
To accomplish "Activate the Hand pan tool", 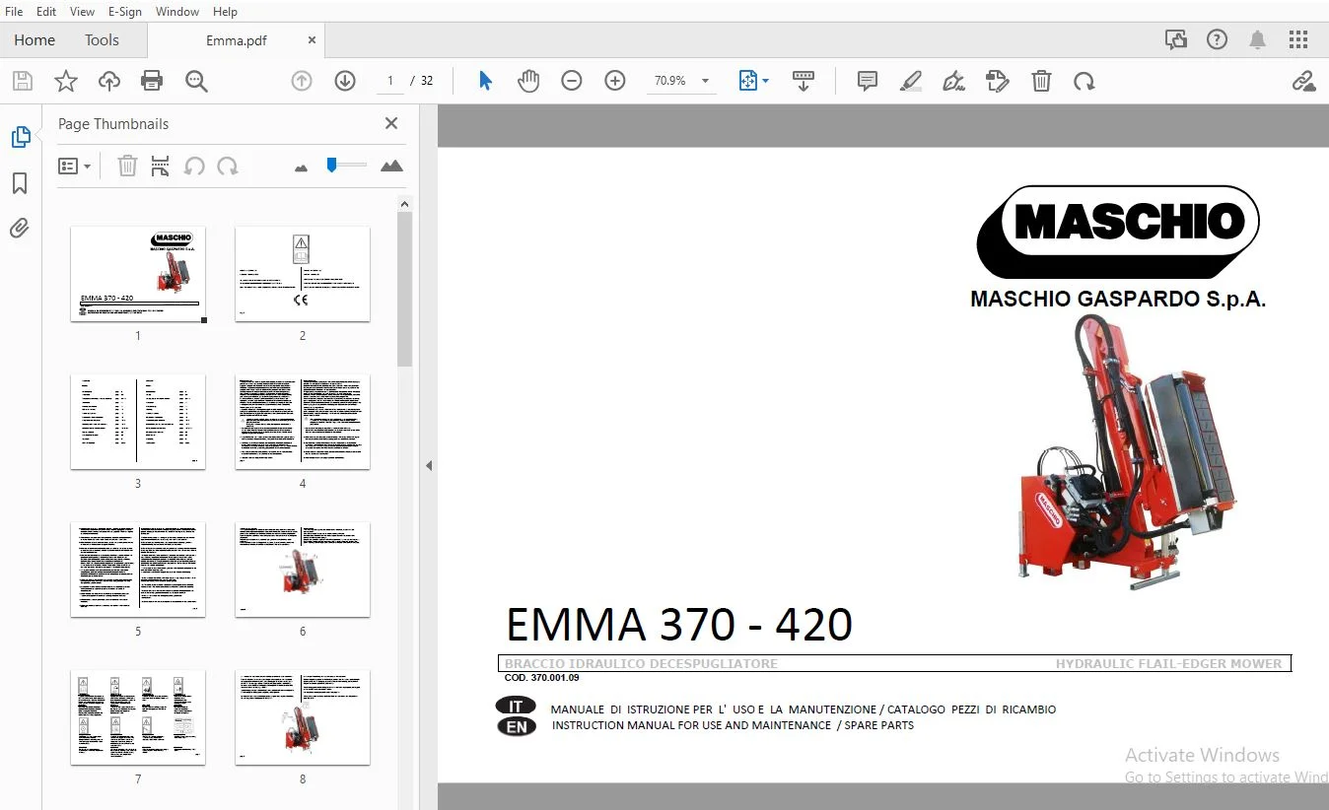I will click(x=528, y=81).
